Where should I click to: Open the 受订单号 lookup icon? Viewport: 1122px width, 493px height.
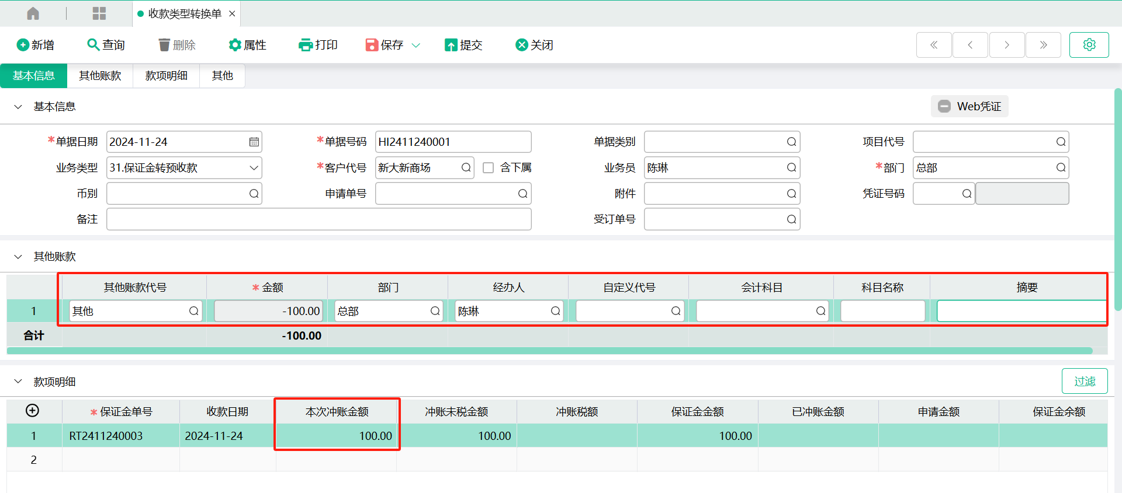click(x=792, y=219)
